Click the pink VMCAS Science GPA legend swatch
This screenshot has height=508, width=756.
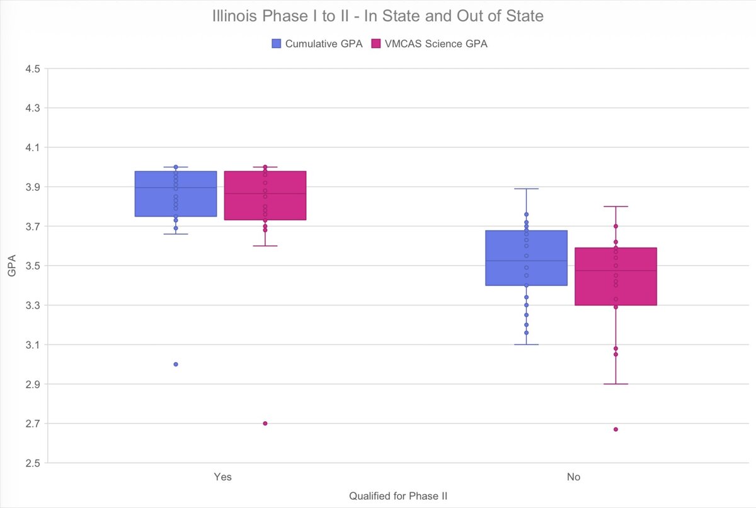click(376, 43)
